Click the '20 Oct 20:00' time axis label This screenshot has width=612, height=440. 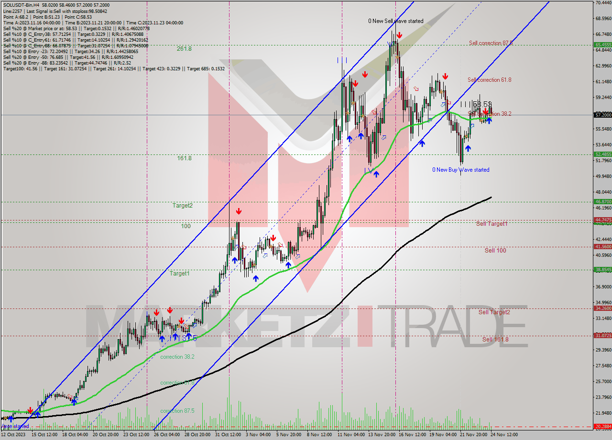pyautogui.click(x=105, y=435)
